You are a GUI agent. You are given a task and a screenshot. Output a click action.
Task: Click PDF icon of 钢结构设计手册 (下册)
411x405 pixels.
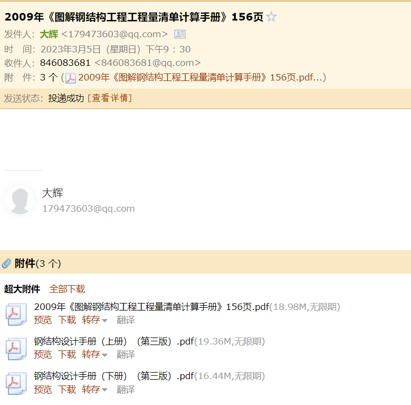16,383
